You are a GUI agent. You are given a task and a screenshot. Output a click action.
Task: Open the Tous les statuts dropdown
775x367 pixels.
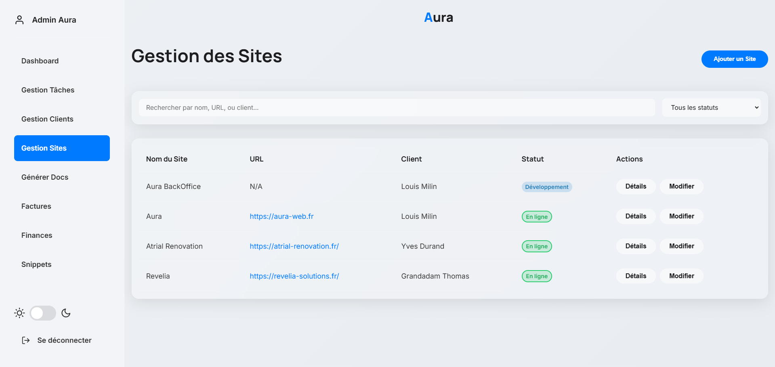coord(711,108)
